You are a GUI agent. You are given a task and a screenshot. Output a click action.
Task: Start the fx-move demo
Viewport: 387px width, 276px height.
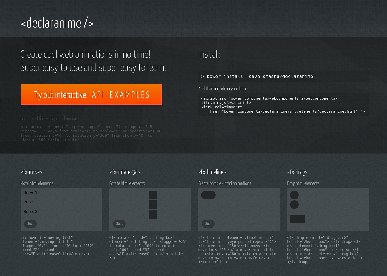pos(30,223)
